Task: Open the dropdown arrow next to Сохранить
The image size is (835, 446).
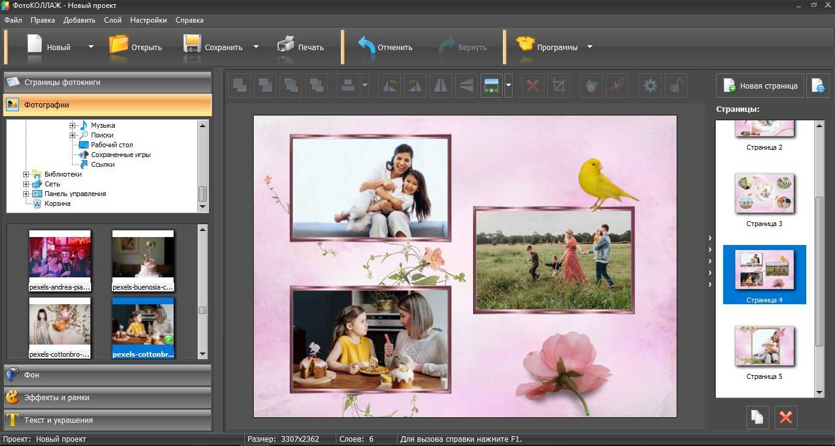Action: 256,47
